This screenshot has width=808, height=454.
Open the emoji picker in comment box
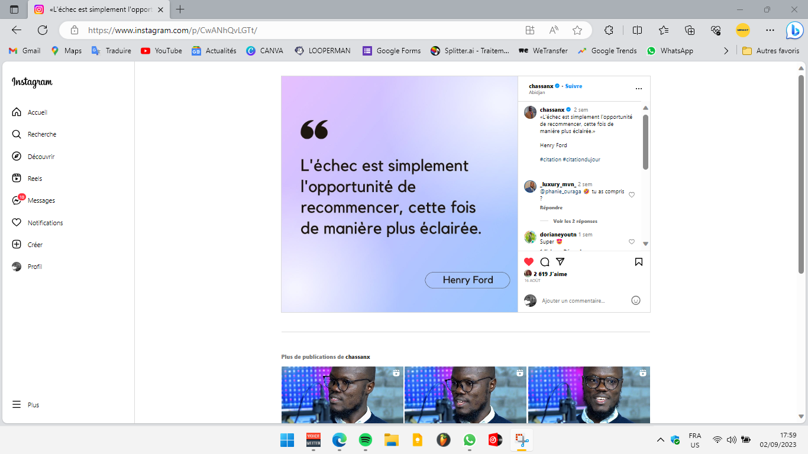636,300
